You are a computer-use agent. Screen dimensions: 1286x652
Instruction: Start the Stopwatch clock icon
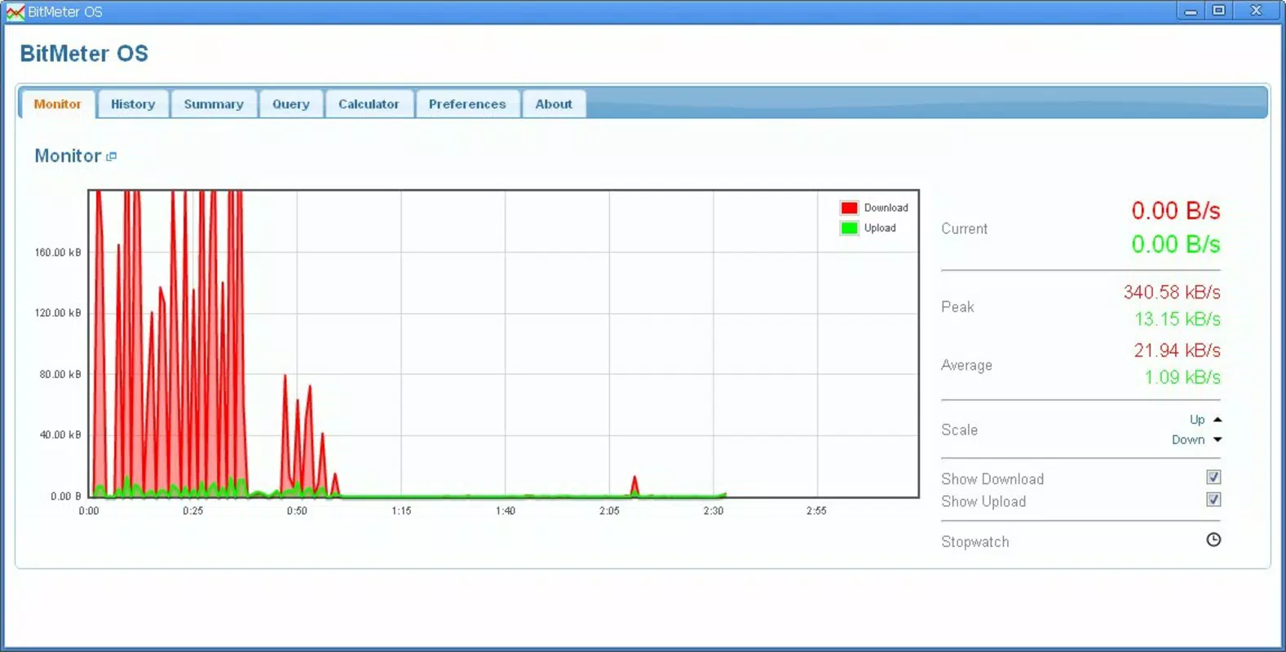click(x=1213, y=540)
